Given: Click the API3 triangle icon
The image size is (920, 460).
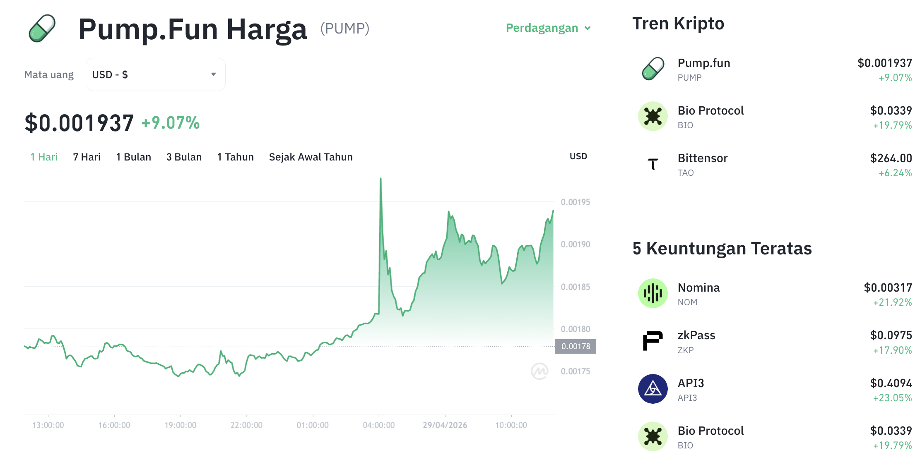Looking at the screenshot, I should pyautogui.click(x=653, y=389).
